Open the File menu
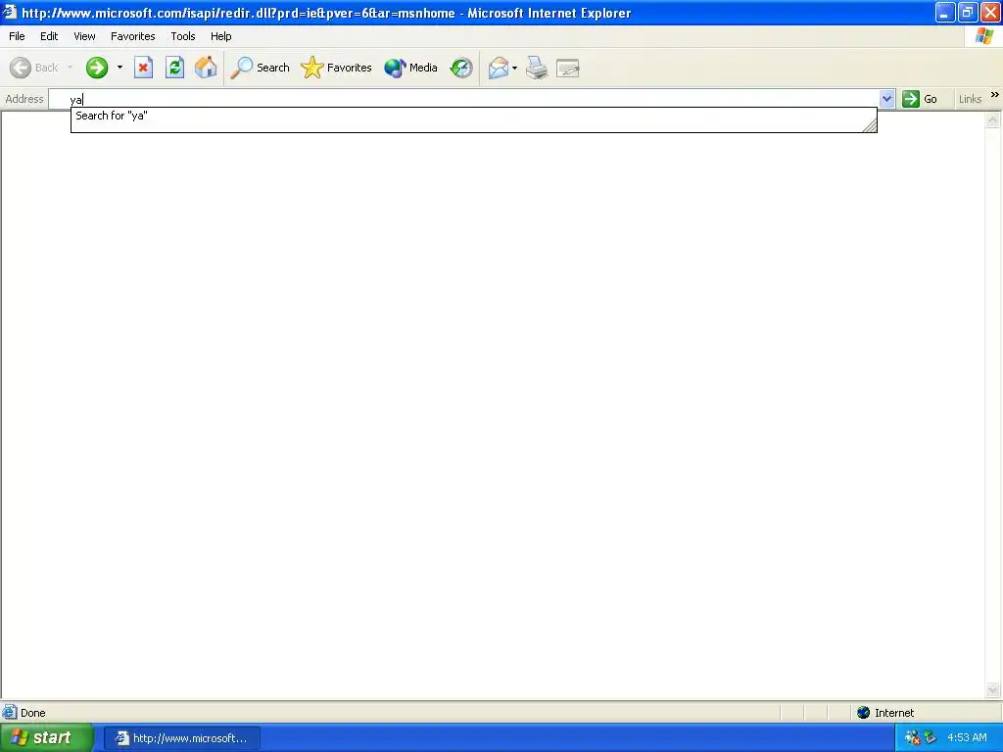The height and width of the screenshot is (752, 1003). [x=17, y=36]
